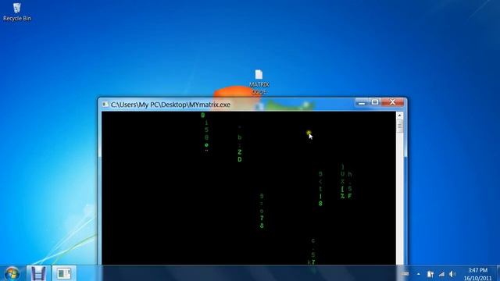Select the Recycle Bin desktop icon
This screenshot has height=281, width=500.
[x=17, y=12]
